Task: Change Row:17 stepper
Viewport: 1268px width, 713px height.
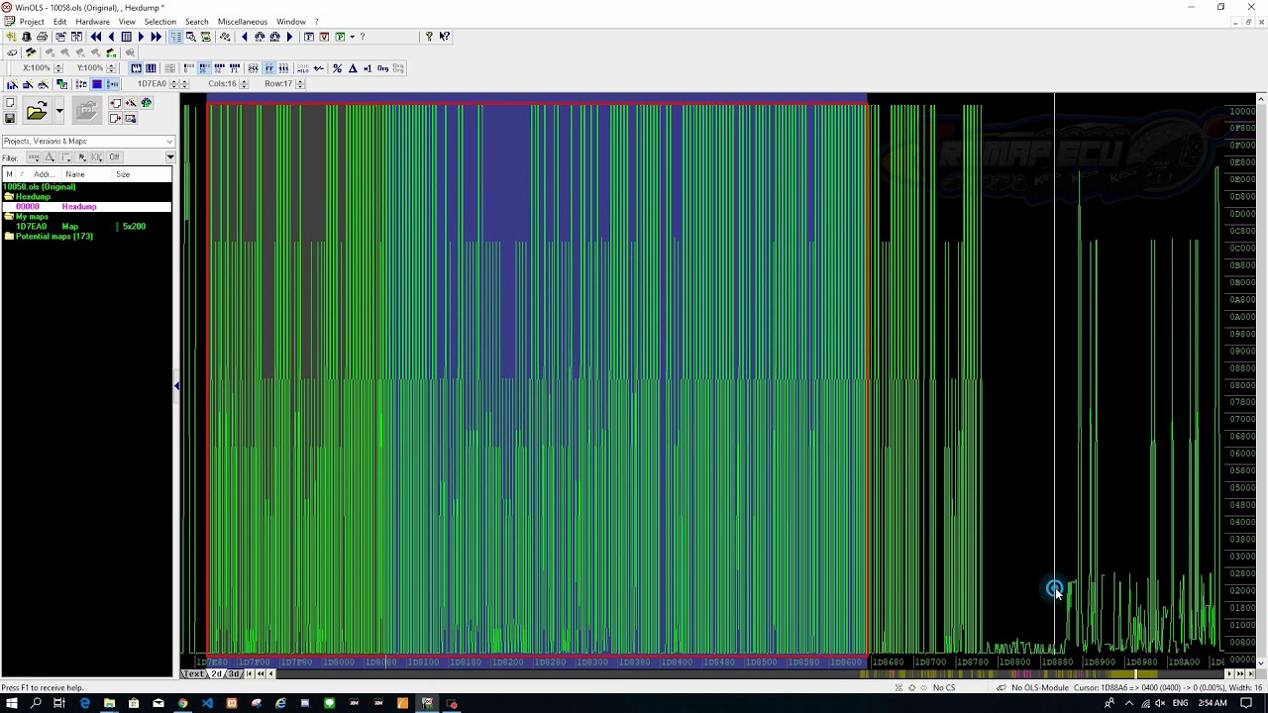Action: (300, 84)
